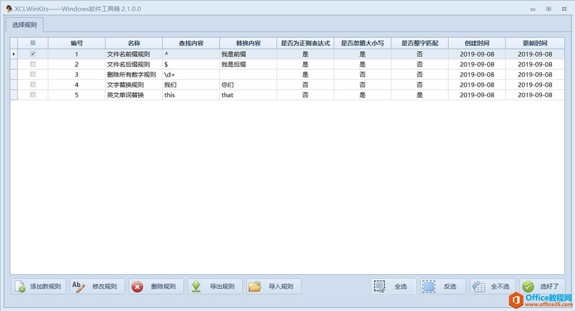The width and height of the screenshot is (575, 311).
Task: Check the checkbox for rule 删除所有数字规则
Action: point(33,75)
